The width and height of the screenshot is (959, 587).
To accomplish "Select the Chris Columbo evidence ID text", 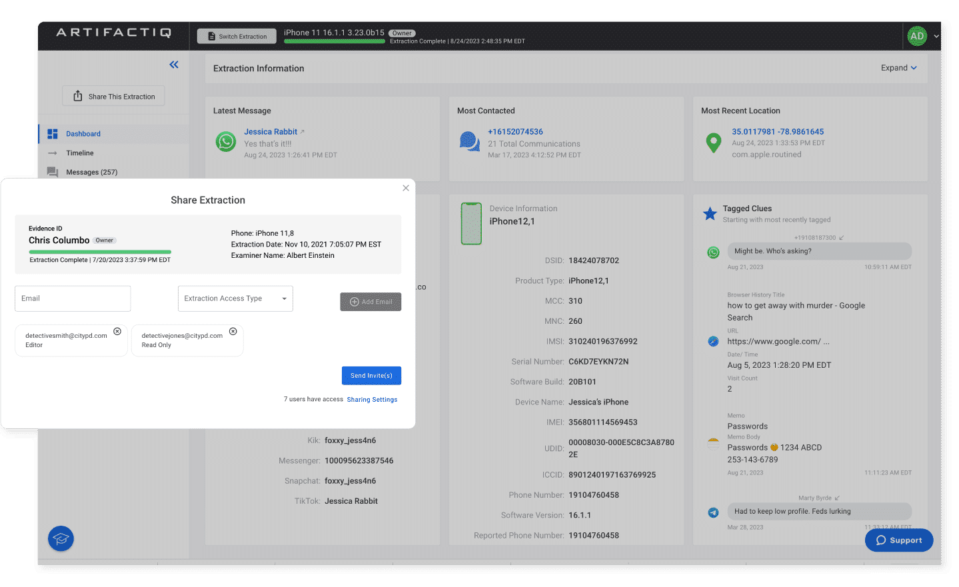I will [x=59, y=241].
